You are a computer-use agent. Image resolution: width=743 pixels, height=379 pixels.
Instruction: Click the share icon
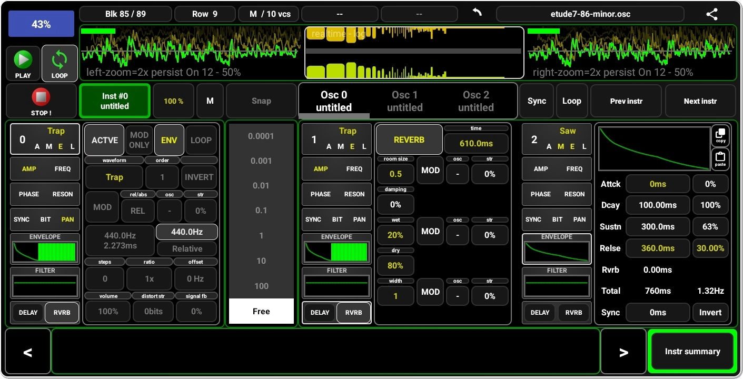[x=712, y=14]
